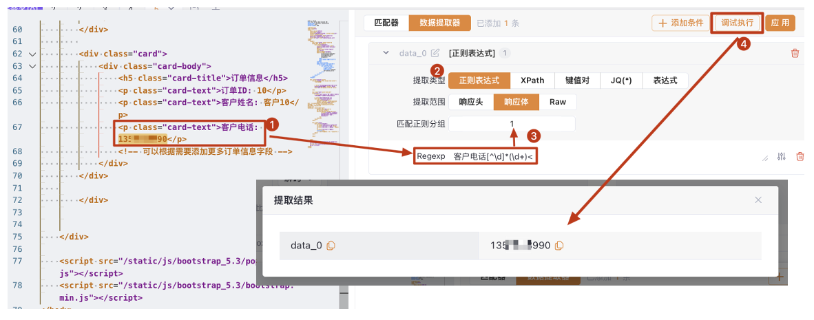Select JQ(*) extraction type

click(621, 81)
